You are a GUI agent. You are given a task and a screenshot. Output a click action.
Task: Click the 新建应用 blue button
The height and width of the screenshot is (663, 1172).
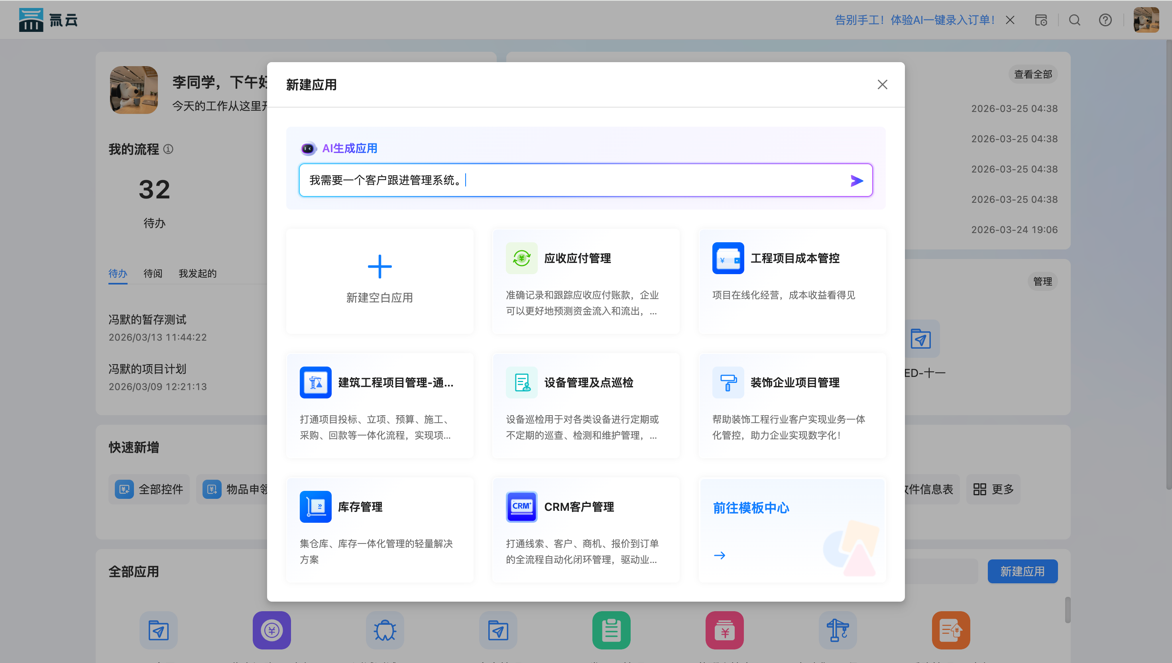pos(1022,571)
